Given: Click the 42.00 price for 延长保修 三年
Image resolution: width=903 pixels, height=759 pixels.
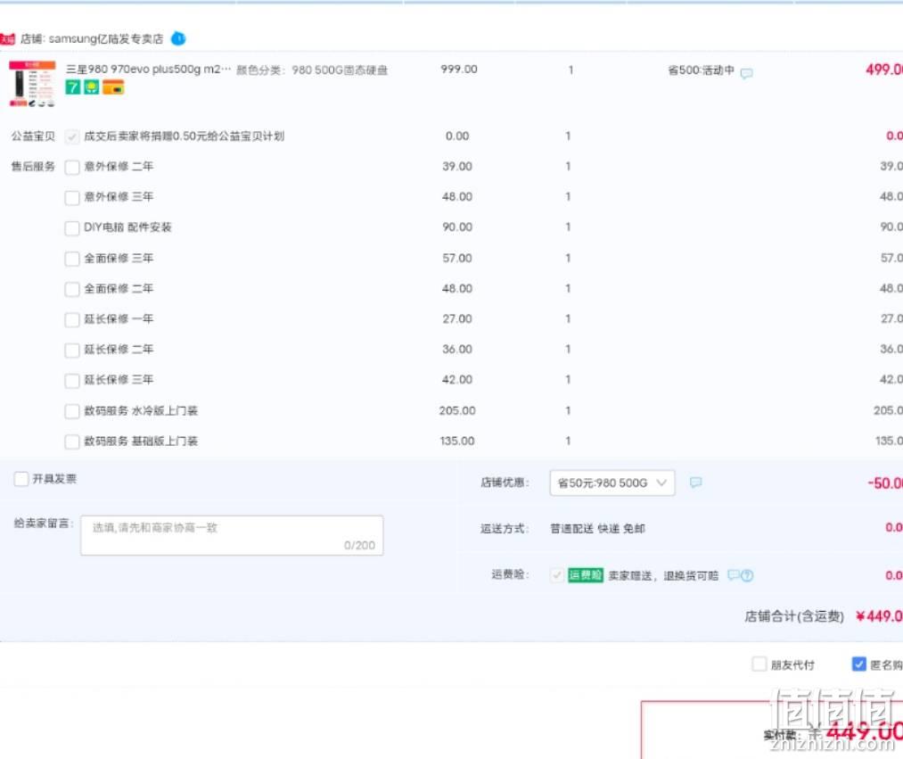Looking at the screenshot, I should pos(457,380).
